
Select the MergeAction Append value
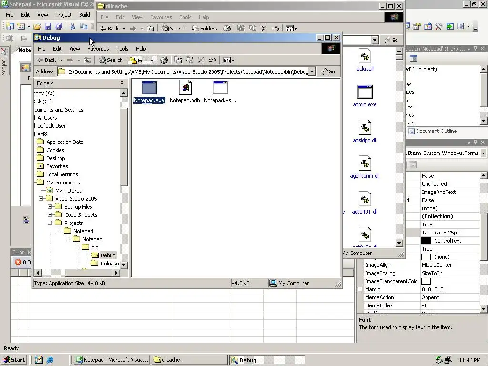coord(431,297)
